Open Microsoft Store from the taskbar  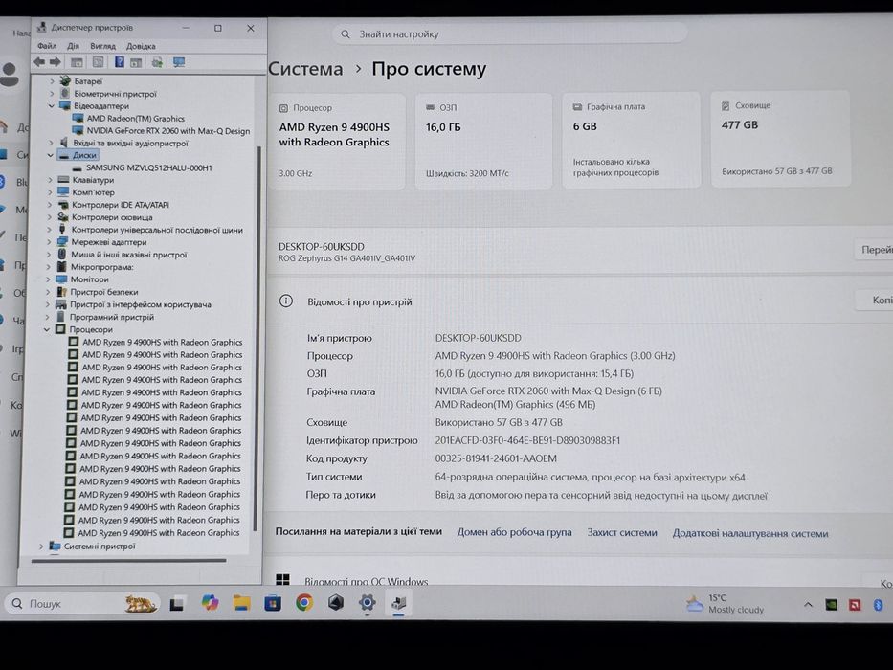(273, 603)
